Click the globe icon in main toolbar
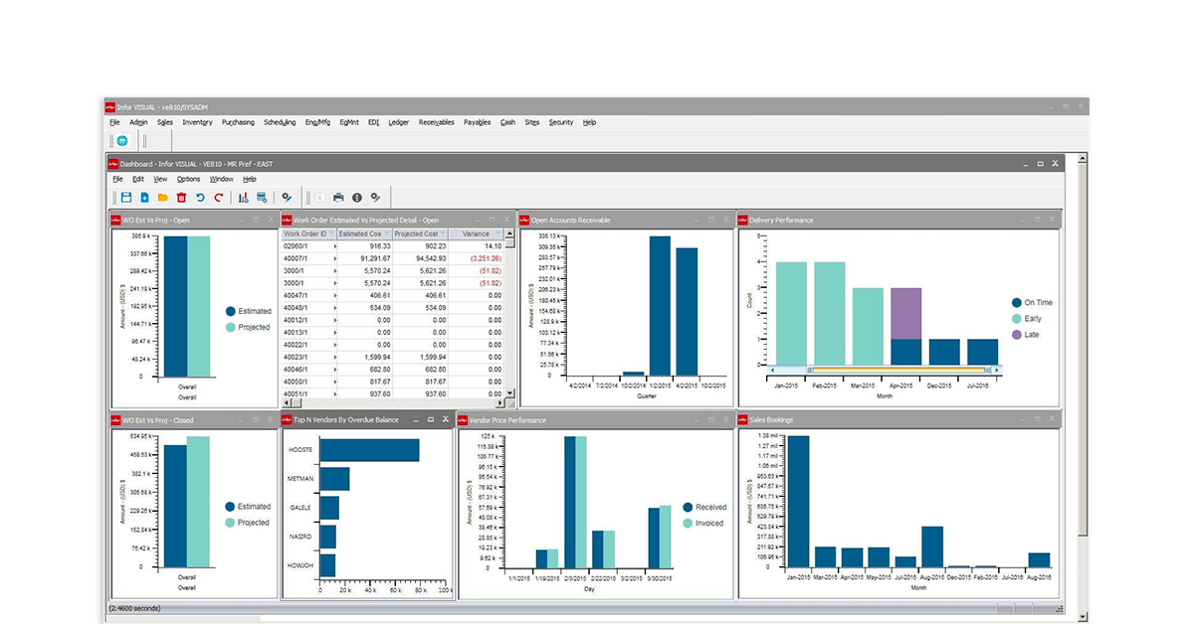1194x624 pixels. pos(122,141)
